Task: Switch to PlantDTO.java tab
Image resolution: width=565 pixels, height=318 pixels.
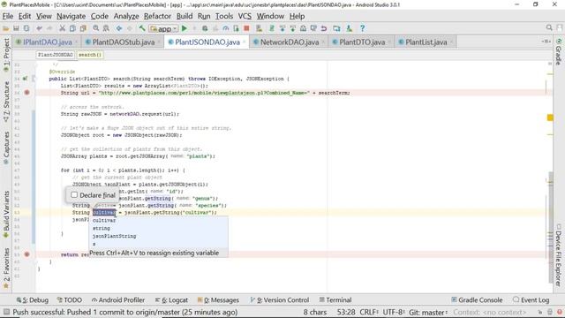Action: [x=362, y=42]
